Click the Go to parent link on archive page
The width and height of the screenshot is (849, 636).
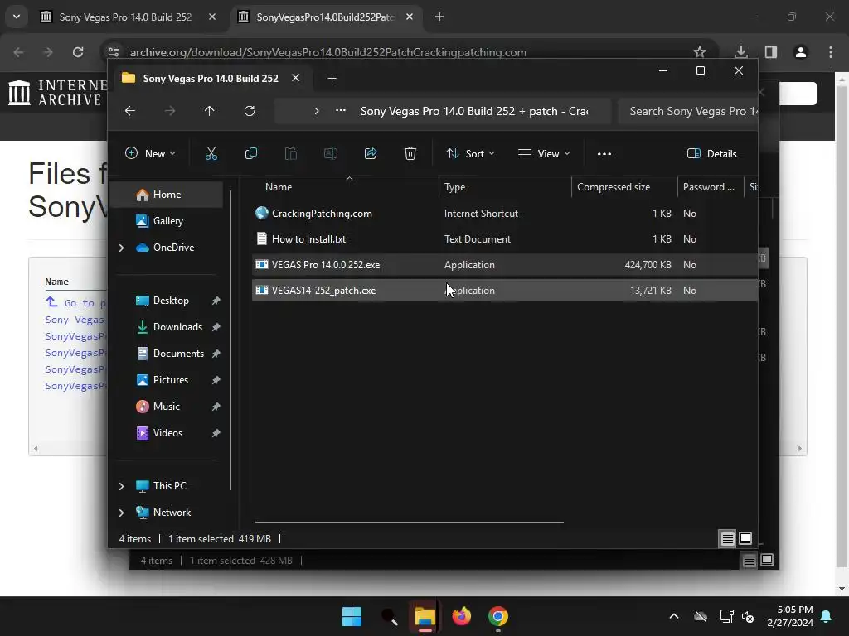75,303
